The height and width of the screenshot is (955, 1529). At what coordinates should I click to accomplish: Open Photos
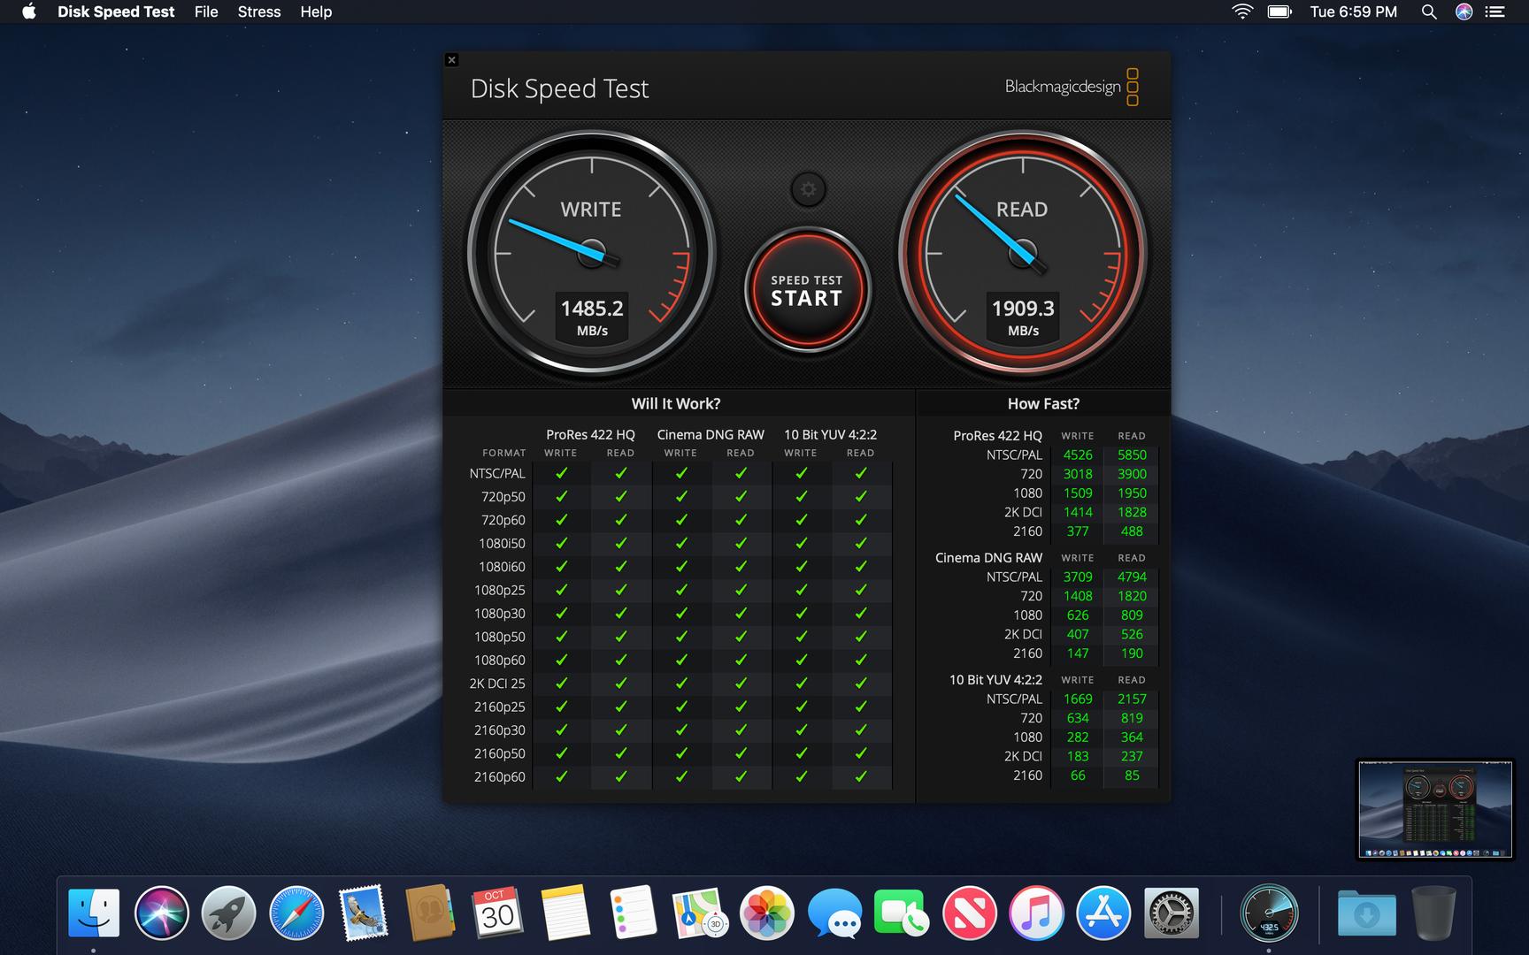point(767,913)
